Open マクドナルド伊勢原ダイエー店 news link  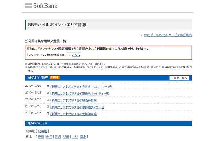click(77, 107)
